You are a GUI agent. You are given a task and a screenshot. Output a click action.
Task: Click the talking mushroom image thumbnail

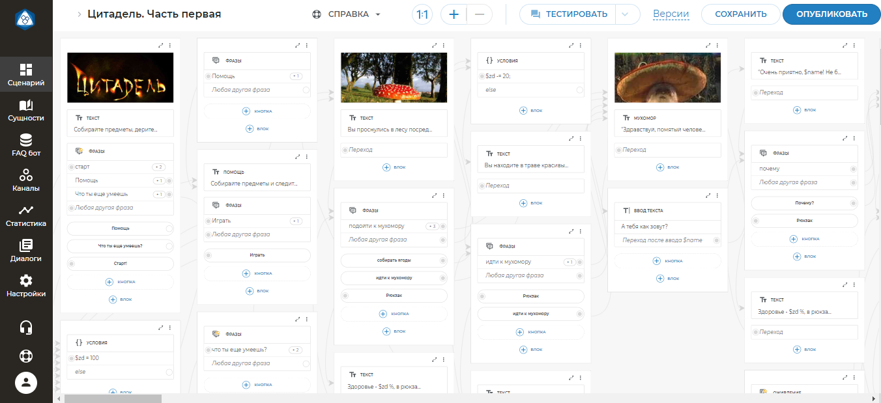click(x=667, y=77)
